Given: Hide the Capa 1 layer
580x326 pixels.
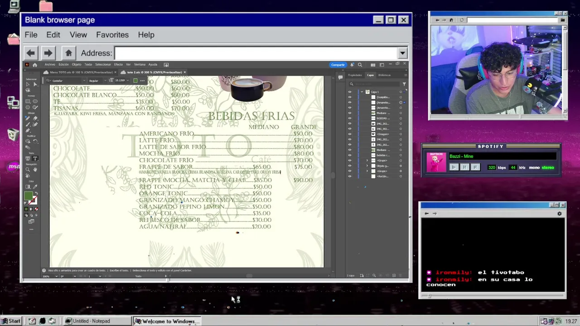Looking at the screenshot, I should coord(350,92).
